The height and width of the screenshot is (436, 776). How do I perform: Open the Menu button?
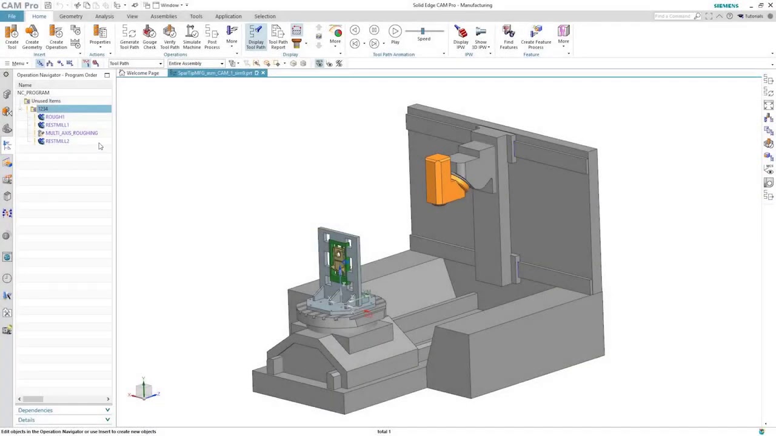coord(16,64)
